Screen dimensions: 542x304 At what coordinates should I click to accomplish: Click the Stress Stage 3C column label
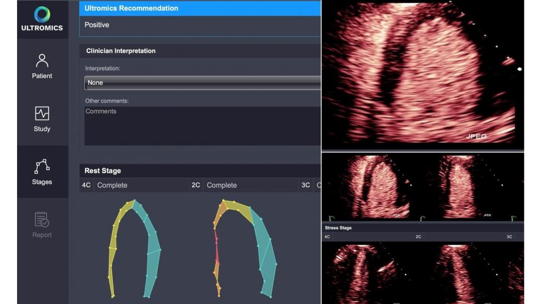point(509,237)
